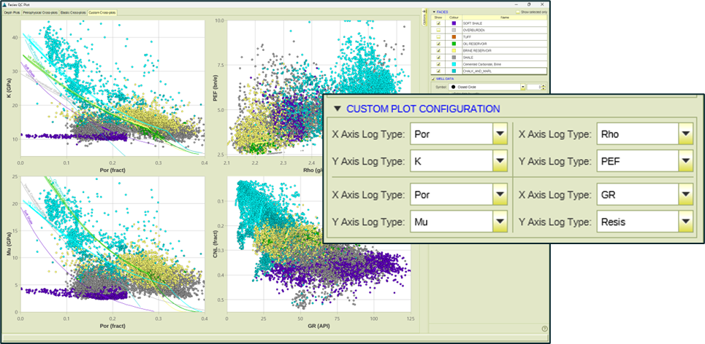Viewport: 705px width, 344px height.
Task: Click CHALK_AND_MARL teal colour swatch
Action: (x=454, y=71)
